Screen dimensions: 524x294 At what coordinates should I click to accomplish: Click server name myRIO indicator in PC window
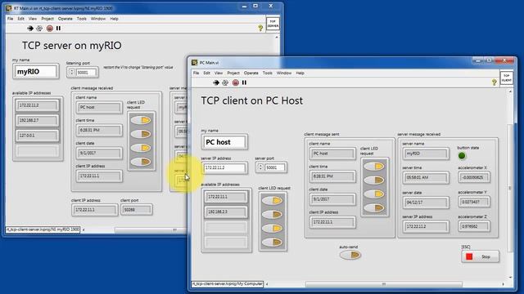pyautogui.click(x=426, y=154)
